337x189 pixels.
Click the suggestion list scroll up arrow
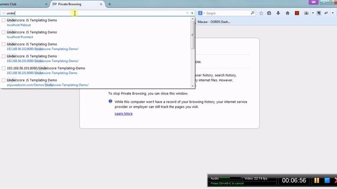[193, 19]
